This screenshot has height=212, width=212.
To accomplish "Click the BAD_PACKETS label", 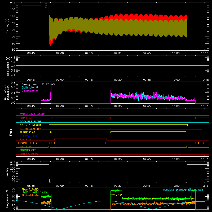I will (x=29, y=154).
